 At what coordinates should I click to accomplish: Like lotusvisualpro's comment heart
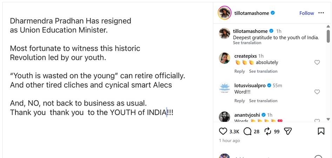[317, 92]
